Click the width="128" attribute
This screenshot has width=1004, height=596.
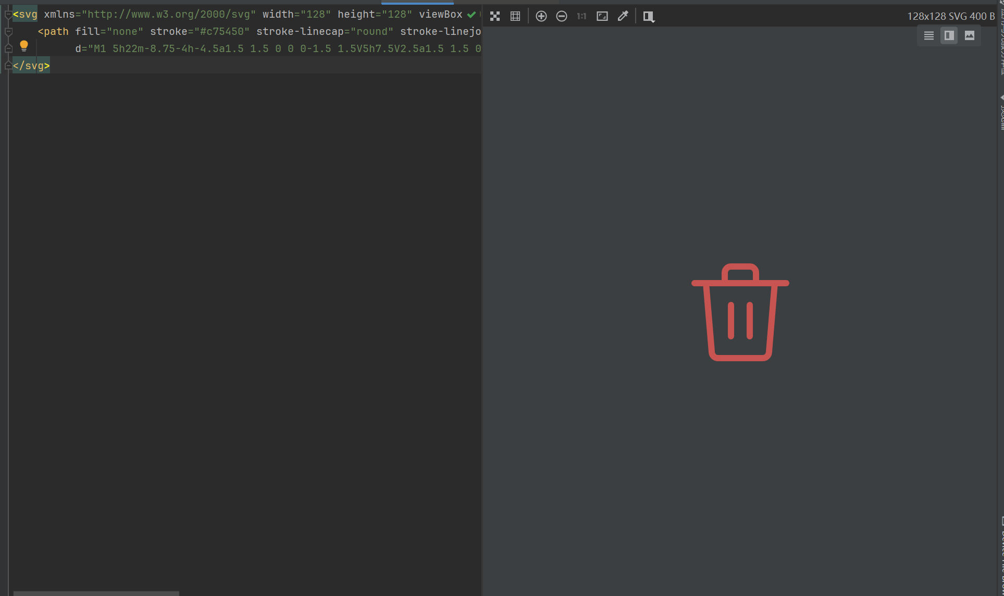click(x=297, y=15)
